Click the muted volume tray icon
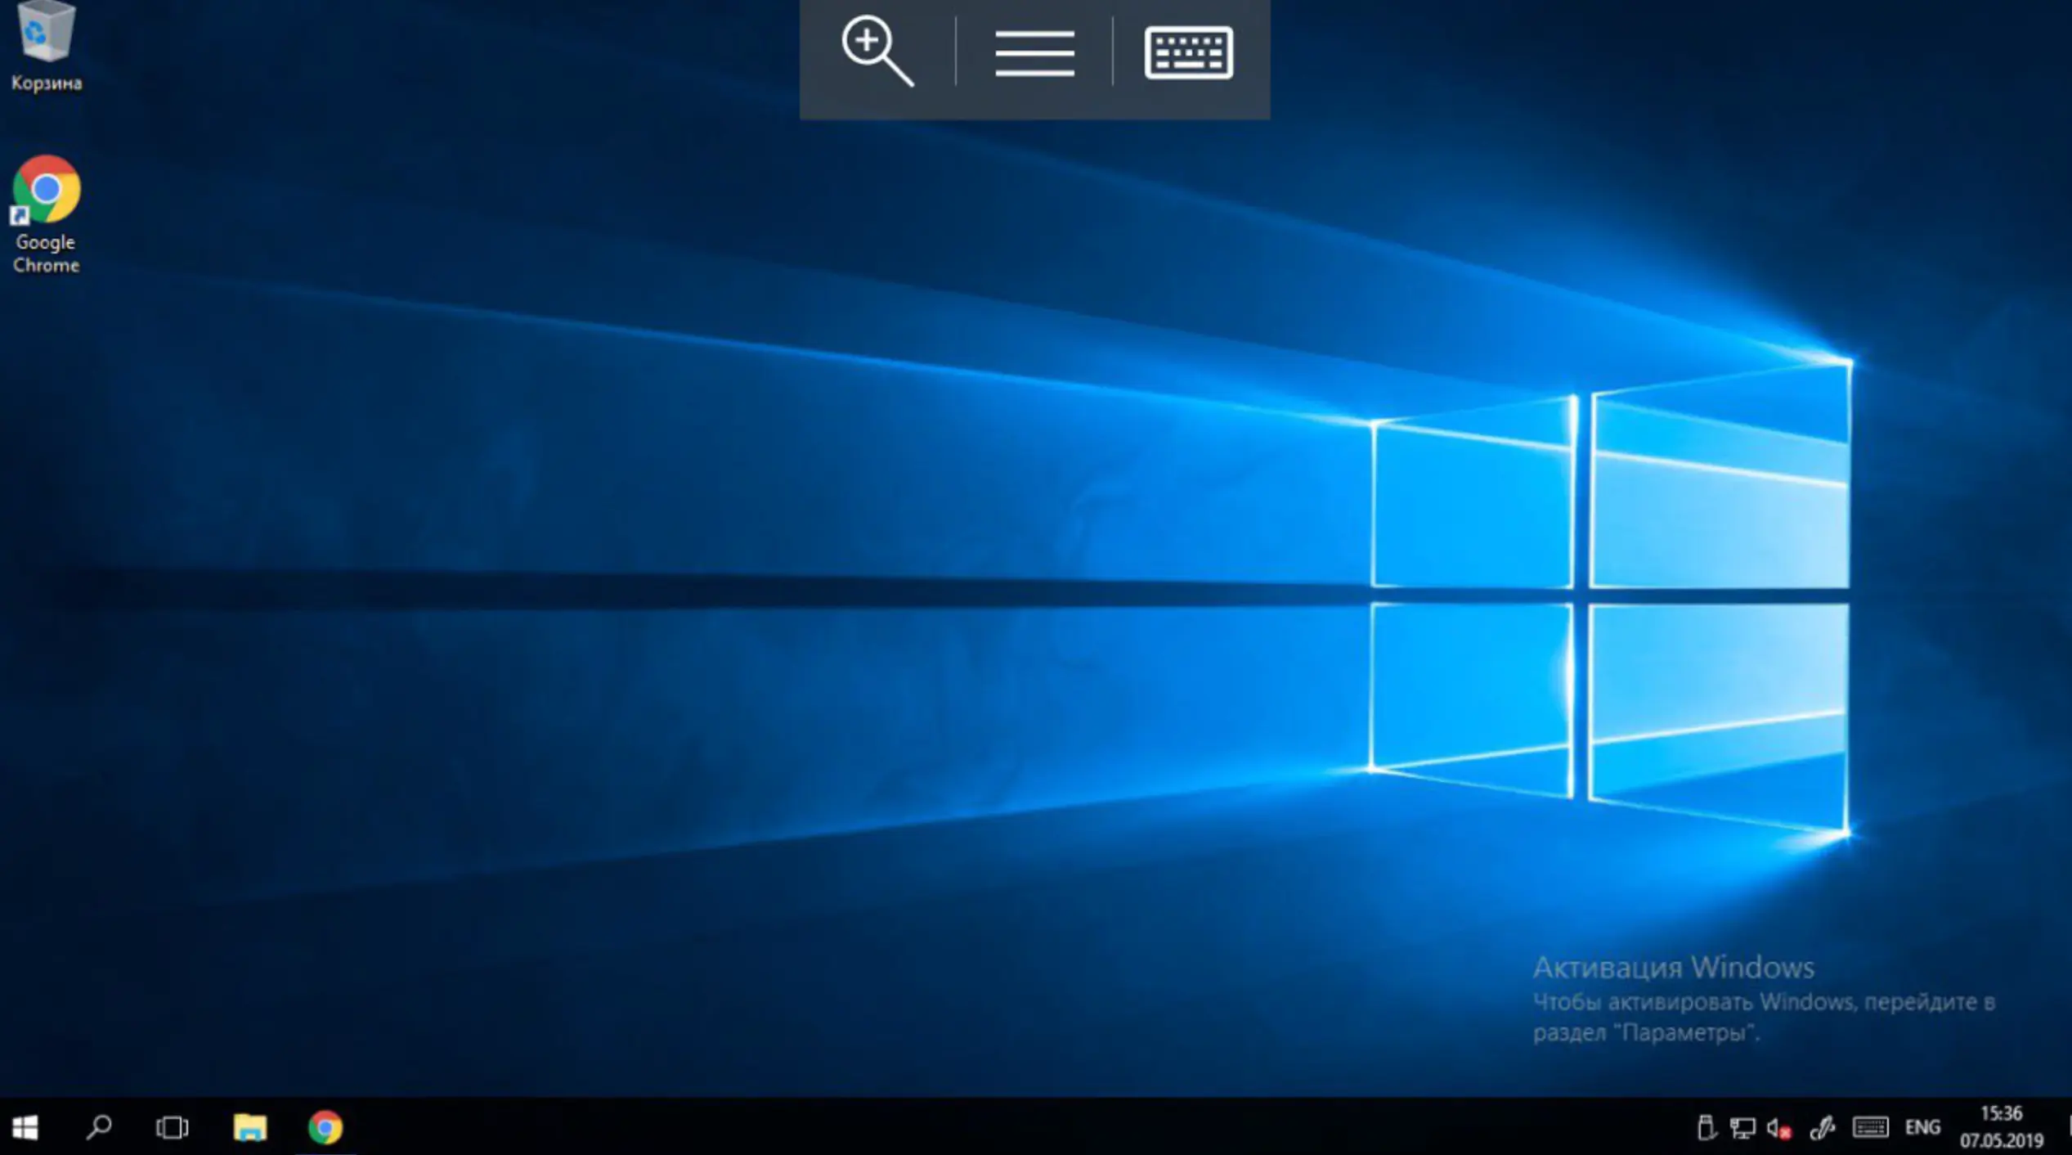The width and height of the screenshot is (2072, 1155). click(1778, 1129)
